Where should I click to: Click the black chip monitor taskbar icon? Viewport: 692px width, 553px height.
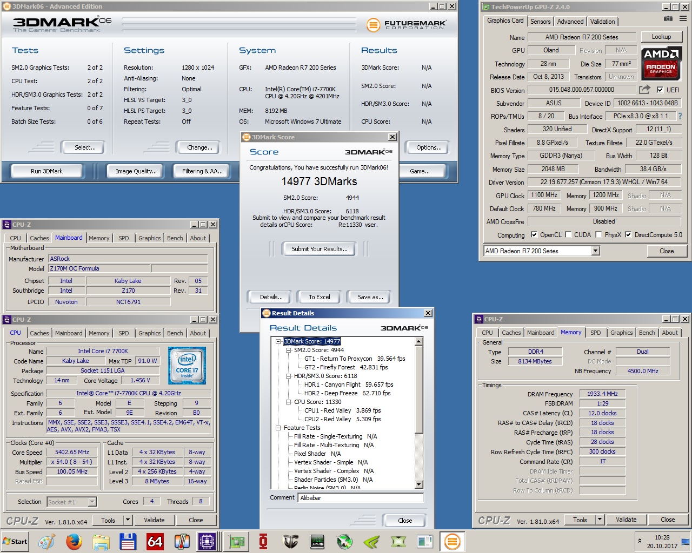[317, 542]
